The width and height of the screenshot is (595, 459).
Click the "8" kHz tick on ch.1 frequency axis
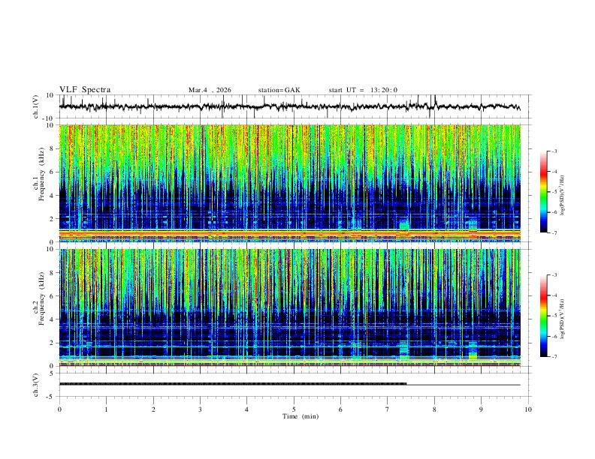52,148
